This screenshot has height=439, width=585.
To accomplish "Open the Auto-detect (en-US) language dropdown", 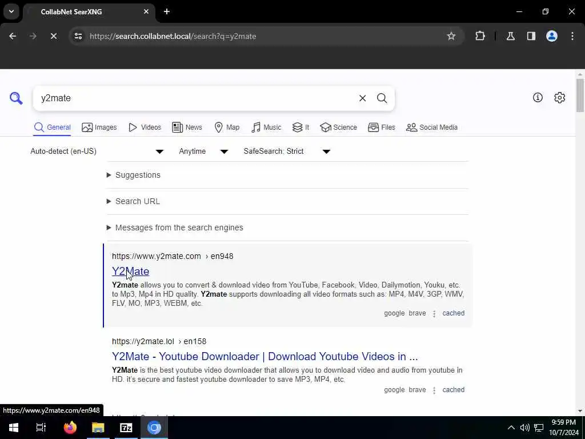I will (x=97, y=151).
